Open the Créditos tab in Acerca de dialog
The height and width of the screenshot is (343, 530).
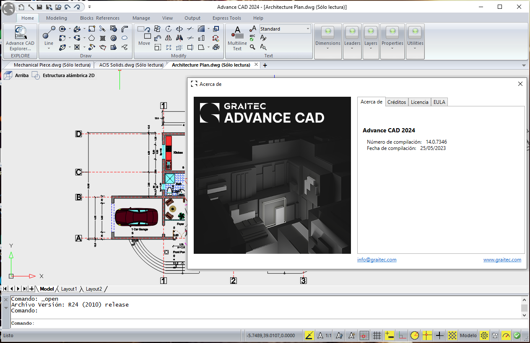[x=397, y=102]
